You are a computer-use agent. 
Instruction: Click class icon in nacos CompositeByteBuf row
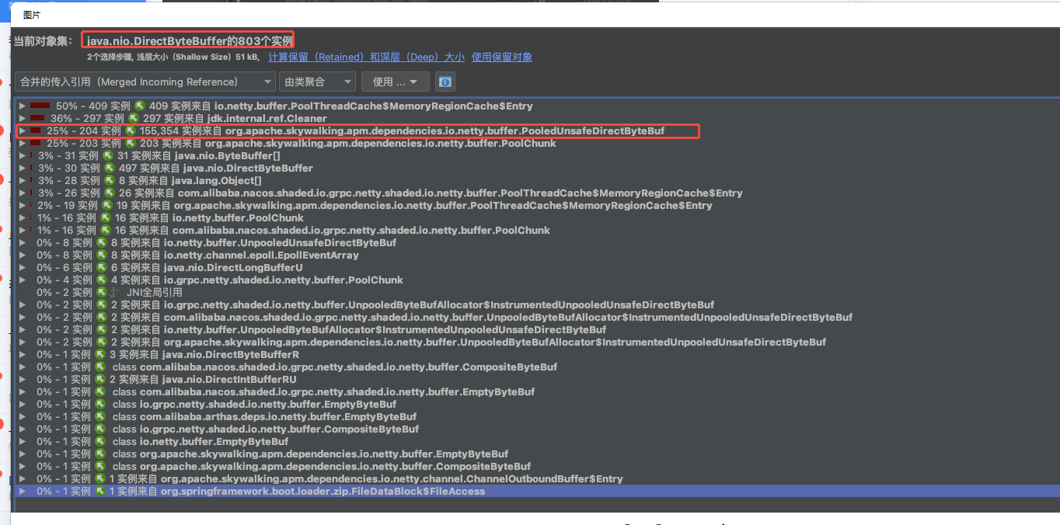point(102,367)
